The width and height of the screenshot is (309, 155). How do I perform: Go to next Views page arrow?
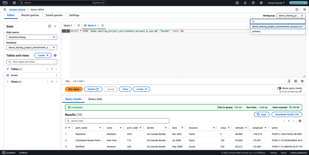click(x=56, y=82)
